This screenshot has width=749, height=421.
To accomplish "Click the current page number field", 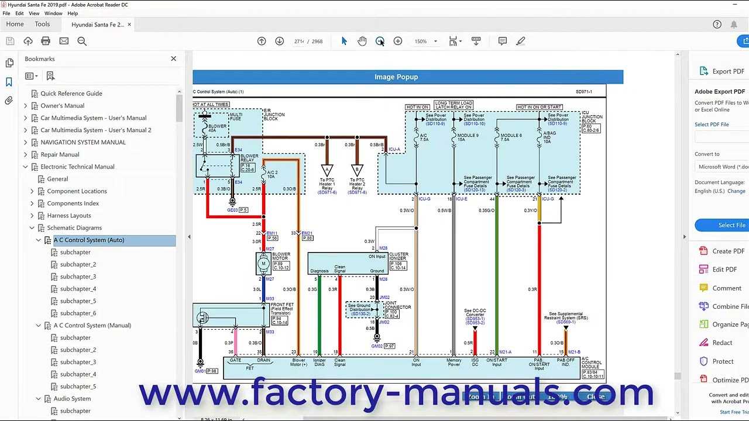I will pos(298,42).
